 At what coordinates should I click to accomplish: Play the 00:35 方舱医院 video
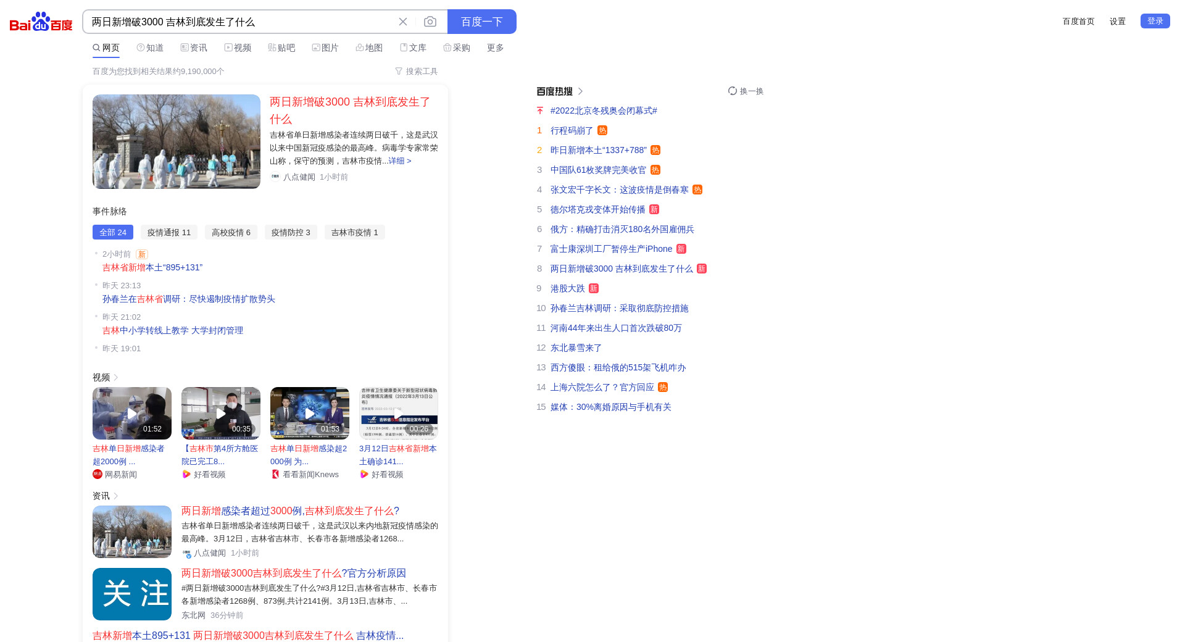pyautogui.click(x=221, y=413)
